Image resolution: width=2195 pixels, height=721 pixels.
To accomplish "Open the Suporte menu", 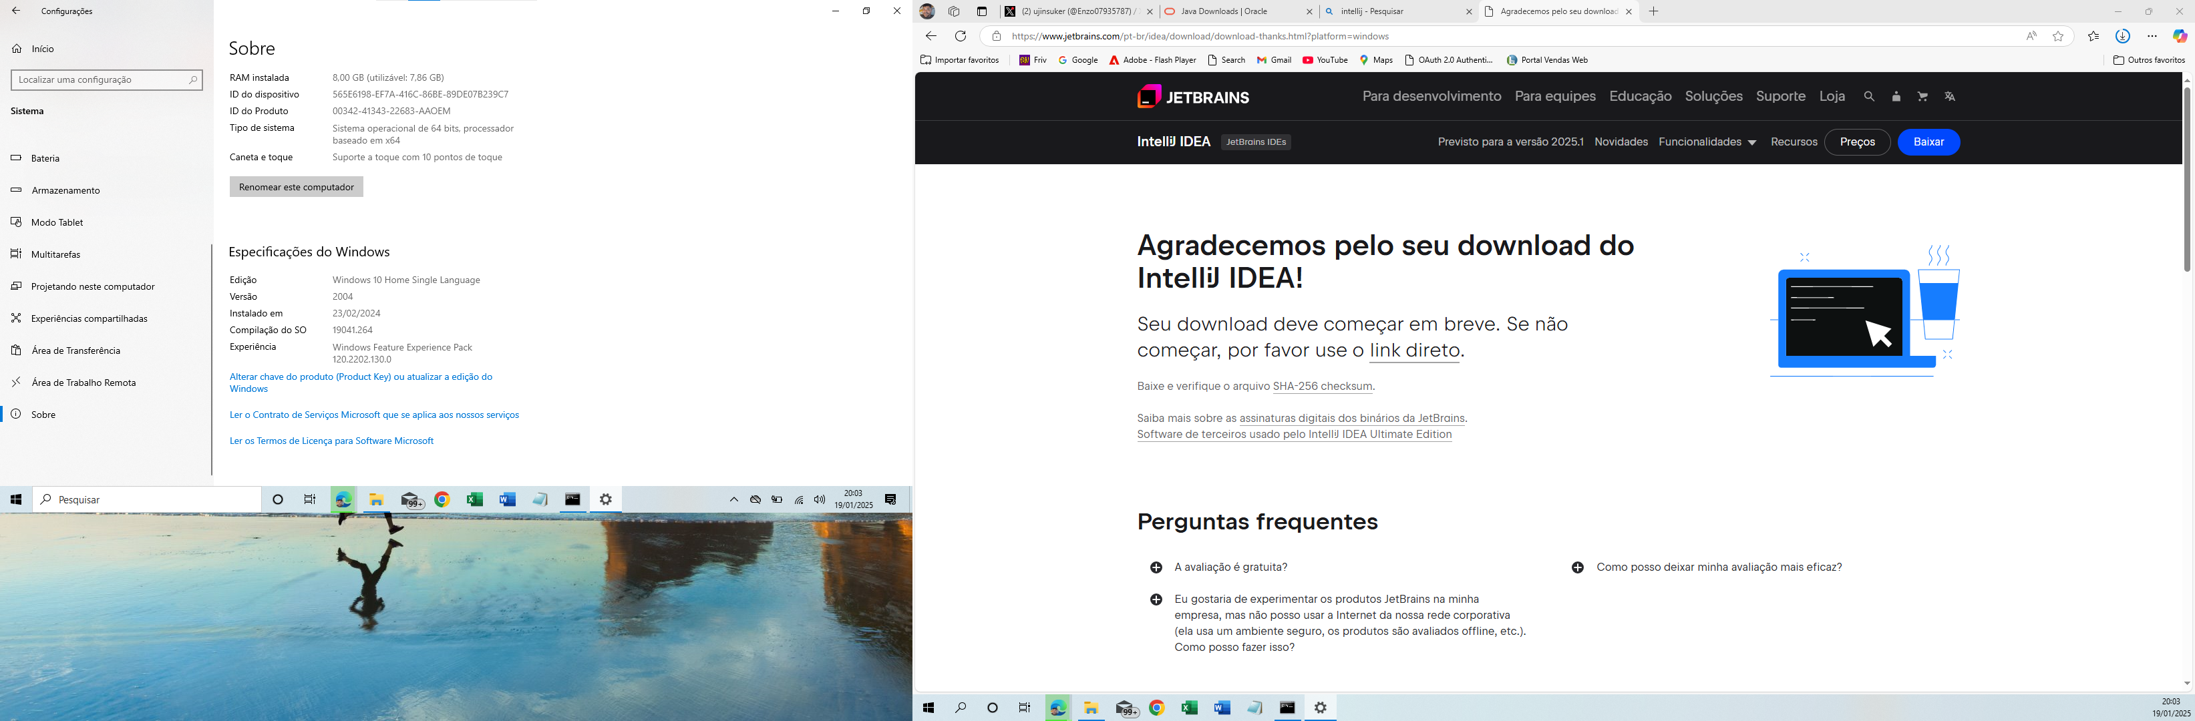I will click(1781, 96).
